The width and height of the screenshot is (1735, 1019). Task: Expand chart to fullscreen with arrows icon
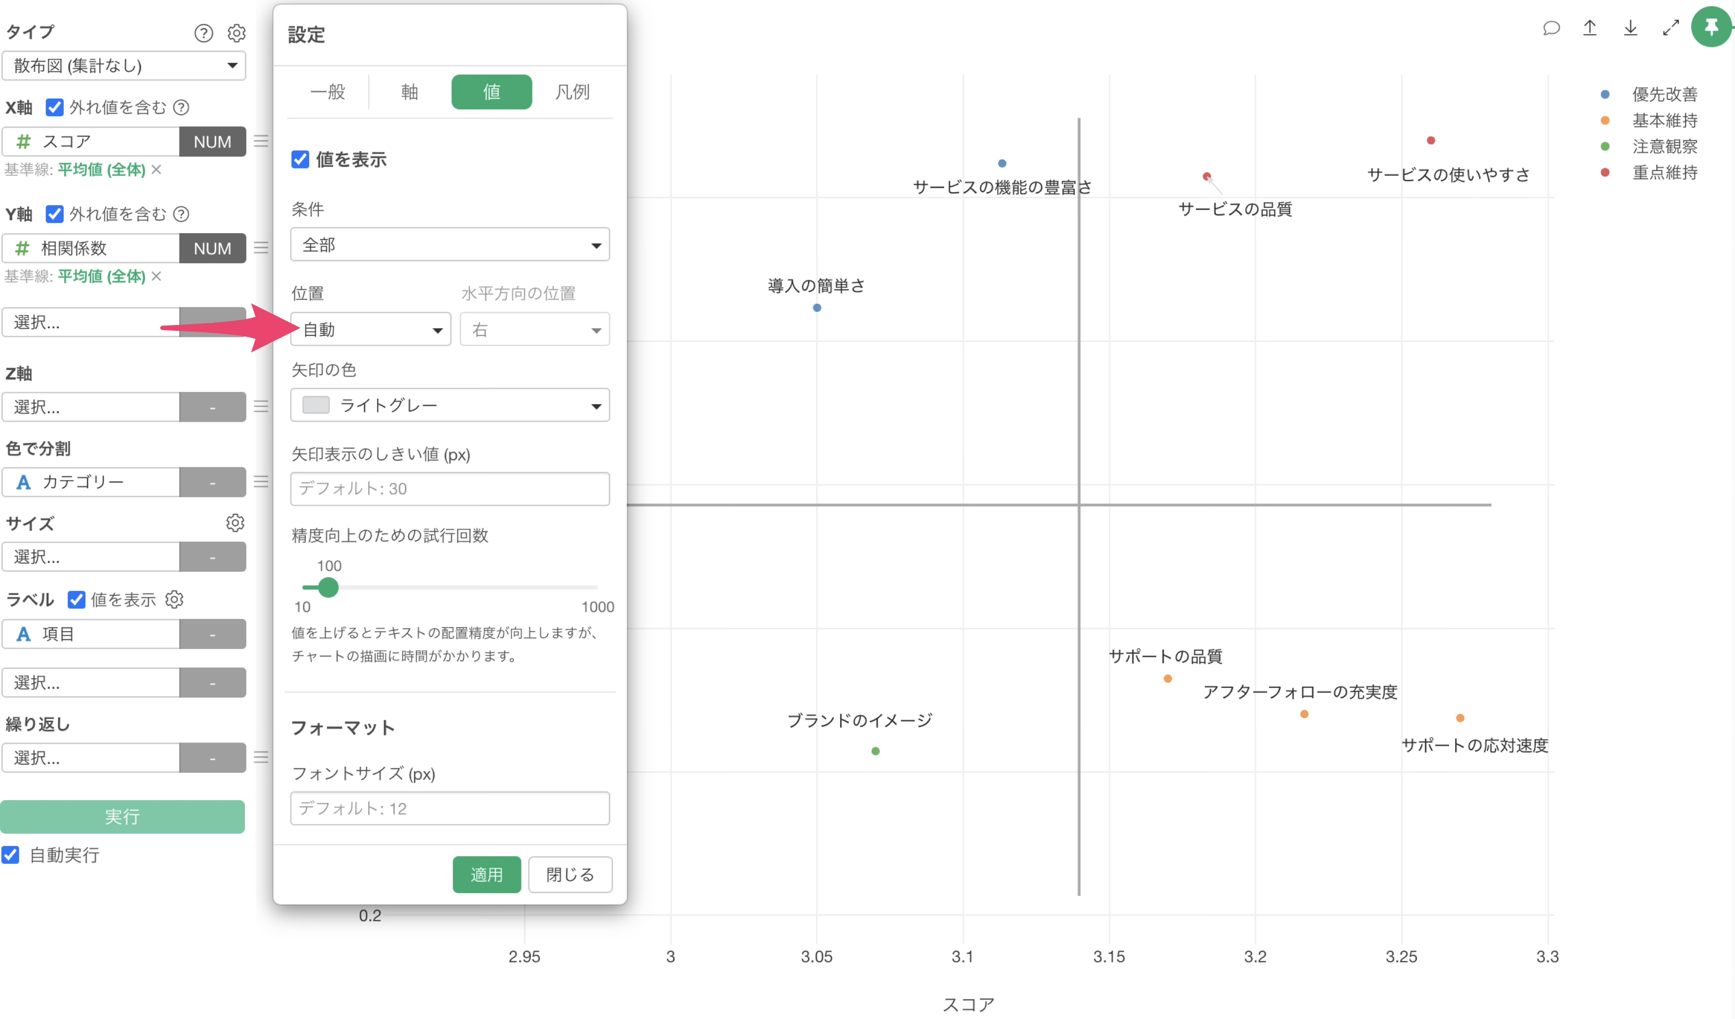pyautogui.click(x=1671, y=28)
